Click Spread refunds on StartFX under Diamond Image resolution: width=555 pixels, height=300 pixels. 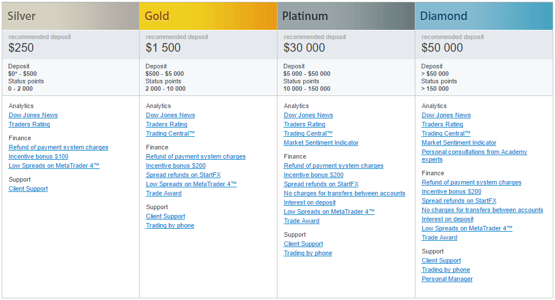[x=458, y=201]
